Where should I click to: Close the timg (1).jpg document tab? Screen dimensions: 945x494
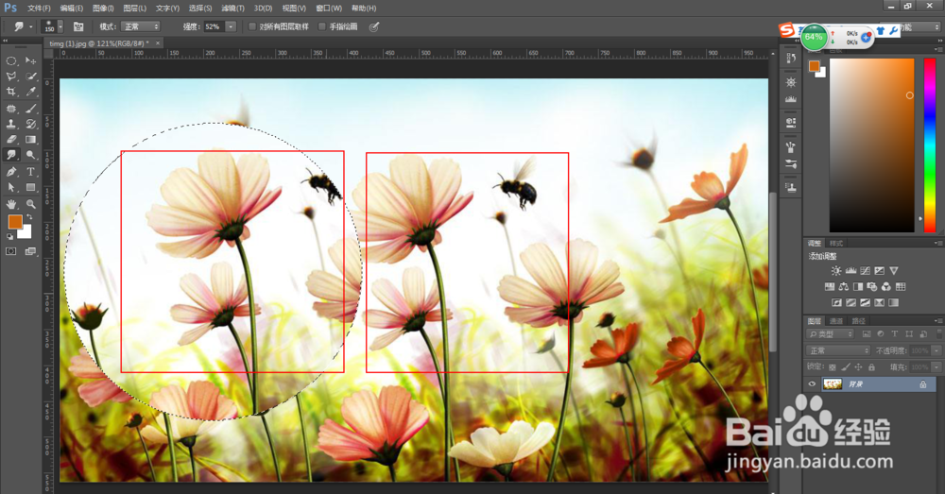coord(158,43)
